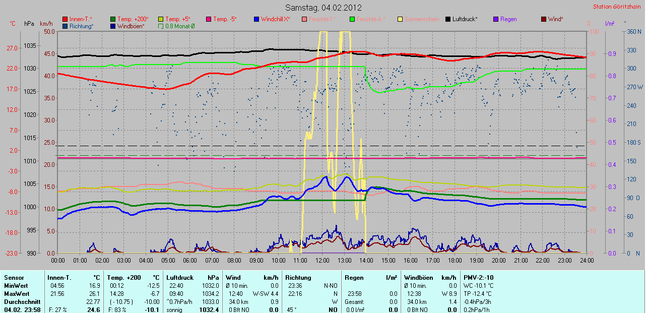Select the dark red Wind legend square
Viewport: 647px width, 313px height.
click(x=544, y=19)
